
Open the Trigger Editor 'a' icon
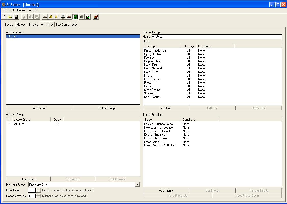[x=51, y=17]
